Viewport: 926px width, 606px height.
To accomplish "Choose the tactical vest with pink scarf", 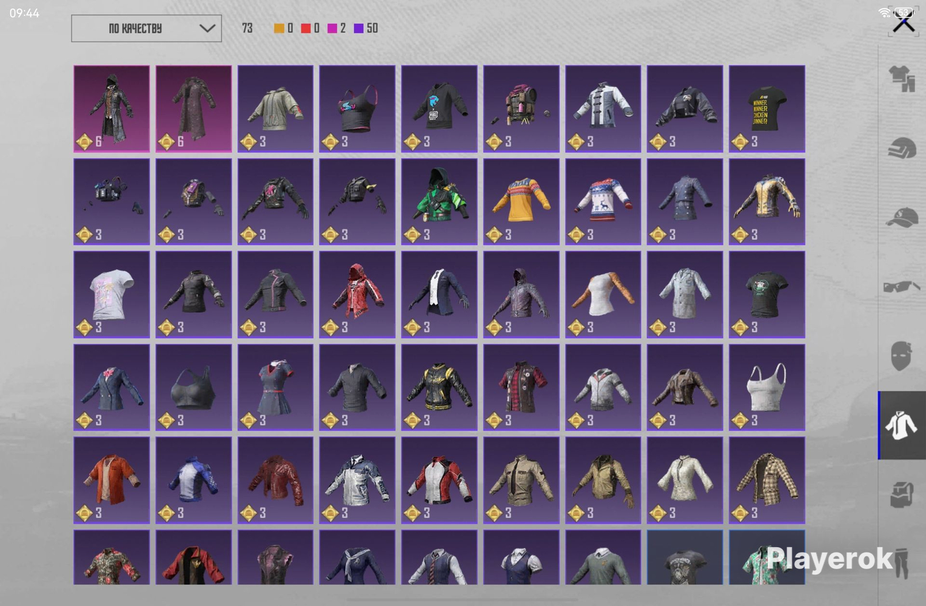I will pos(522,109).
